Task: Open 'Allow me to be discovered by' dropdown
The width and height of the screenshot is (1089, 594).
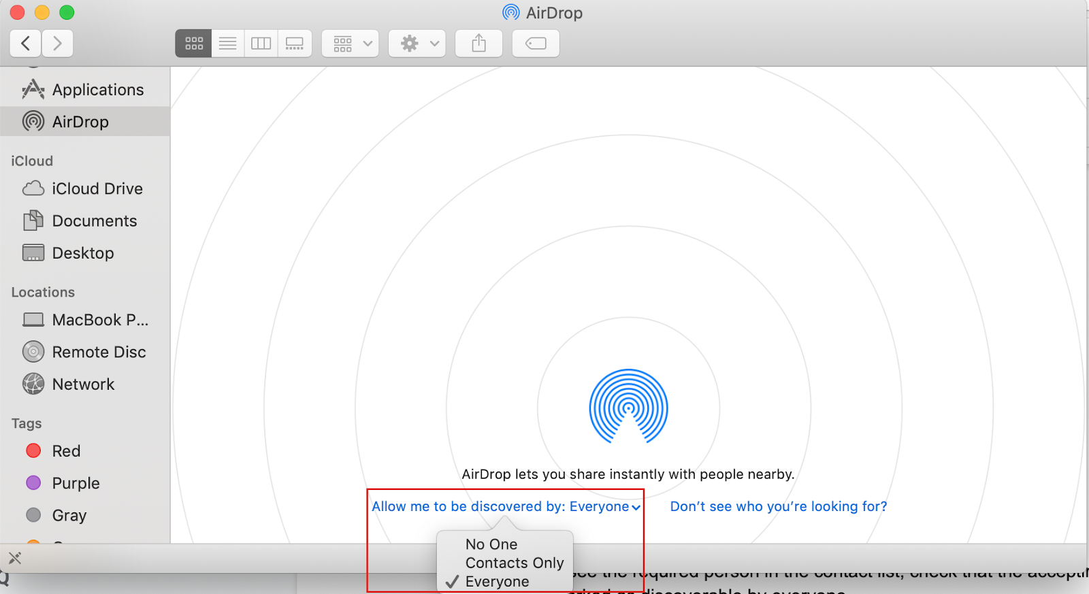Action: click(x=506, y=506)
